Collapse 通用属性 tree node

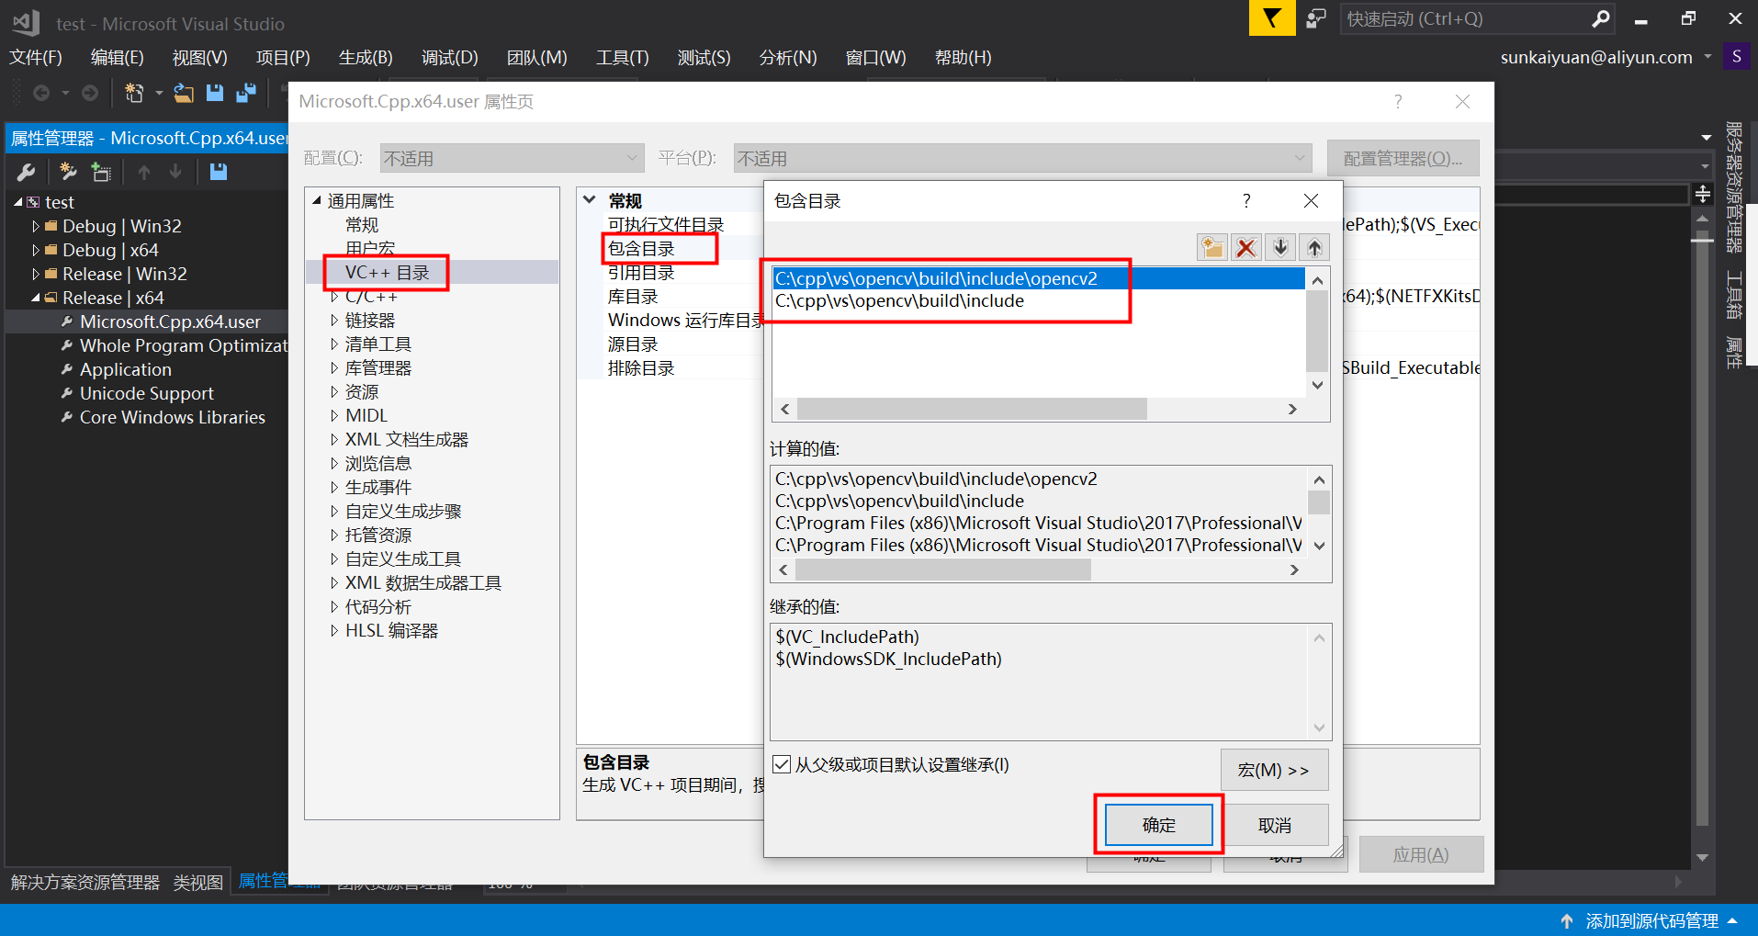[x=317, y=200]
